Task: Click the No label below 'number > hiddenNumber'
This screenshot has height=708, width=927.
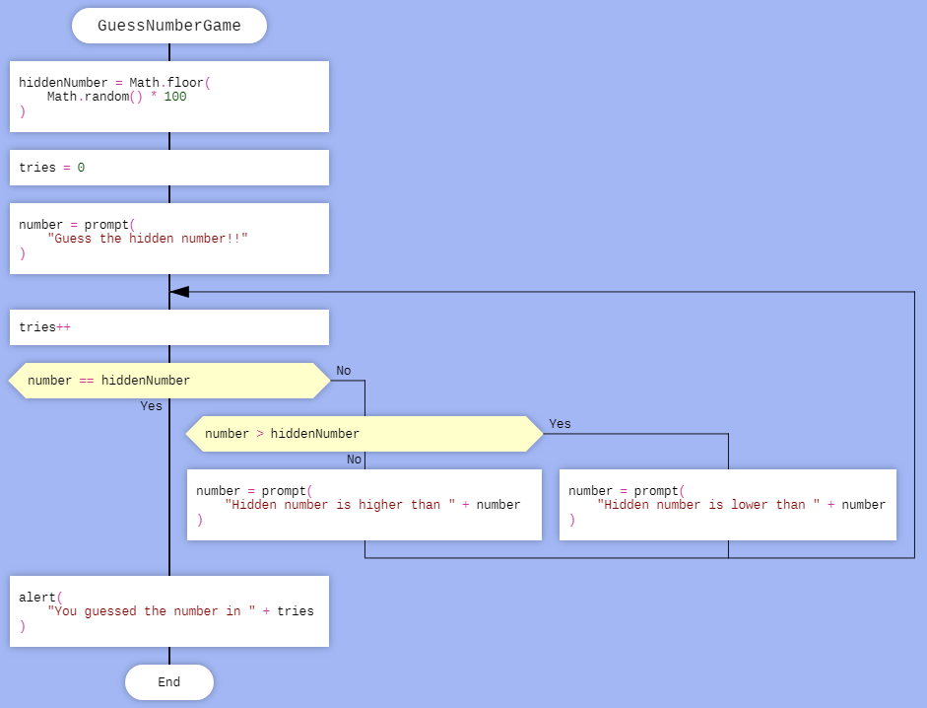Action: tap(354, 460)
